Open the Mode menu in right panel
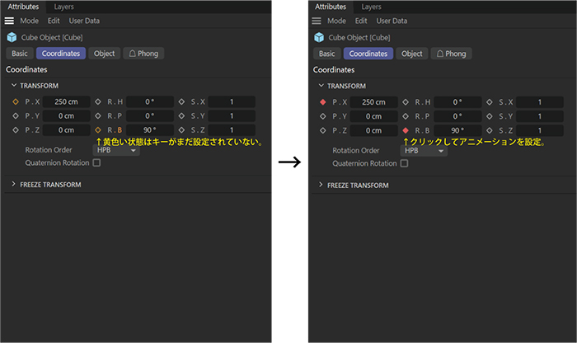 coord(336,21)
